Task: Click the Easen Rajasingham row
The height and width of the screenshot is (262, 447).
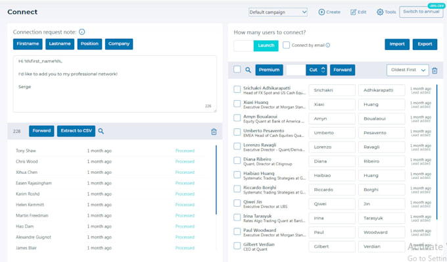Action: click(x=111, y=183)
